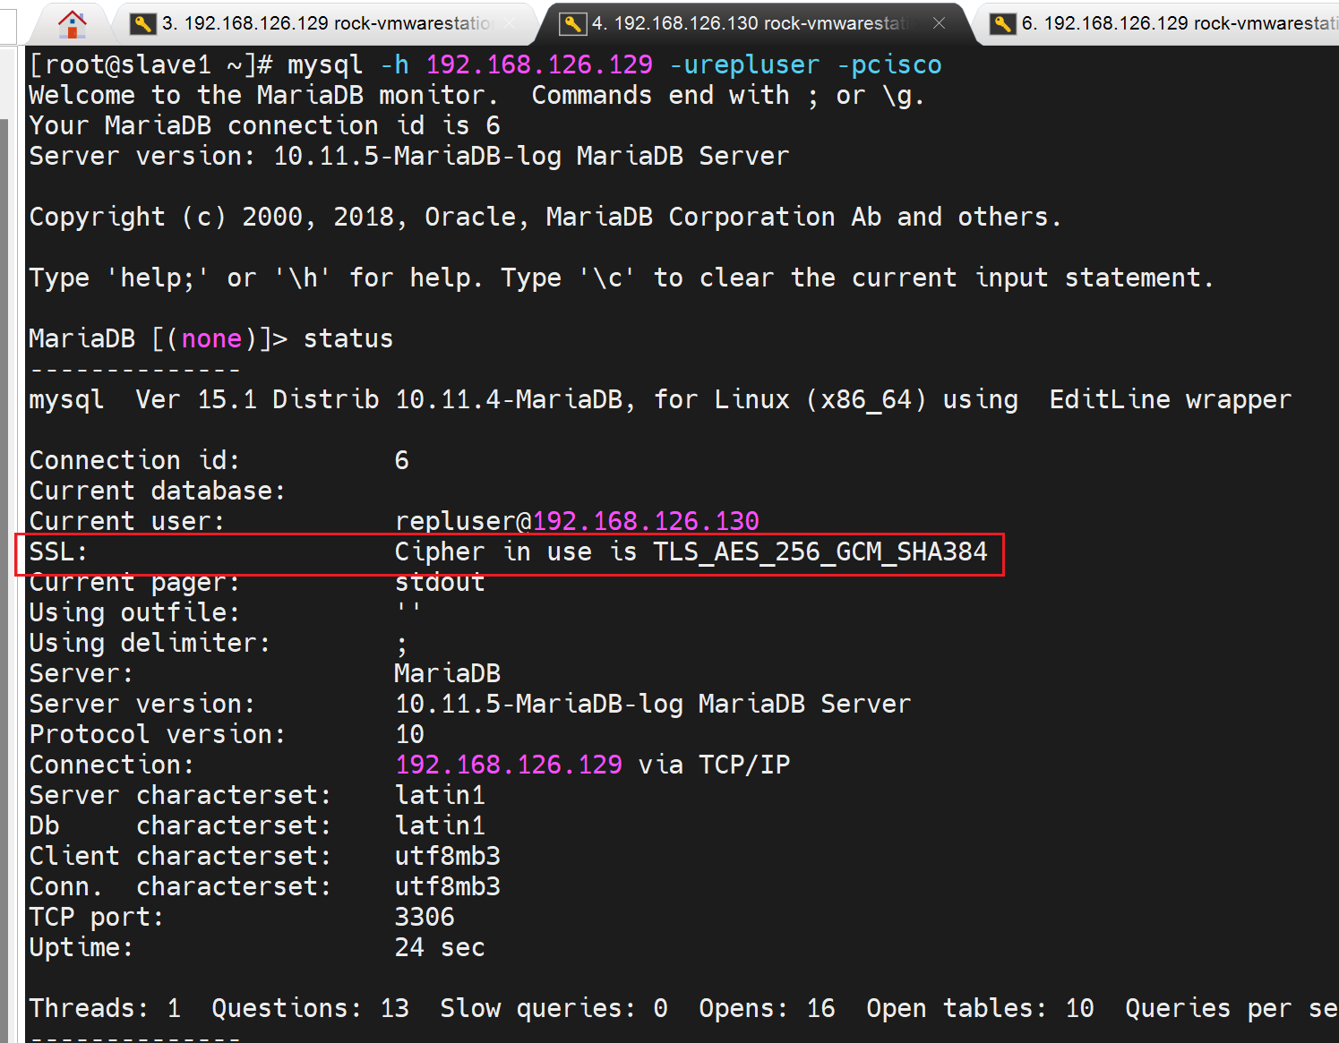This screenshot has height=1043, width=1339.
Task: Click the 'MariaDB [(none)]> status' prompt line
Action: point(211,339)
